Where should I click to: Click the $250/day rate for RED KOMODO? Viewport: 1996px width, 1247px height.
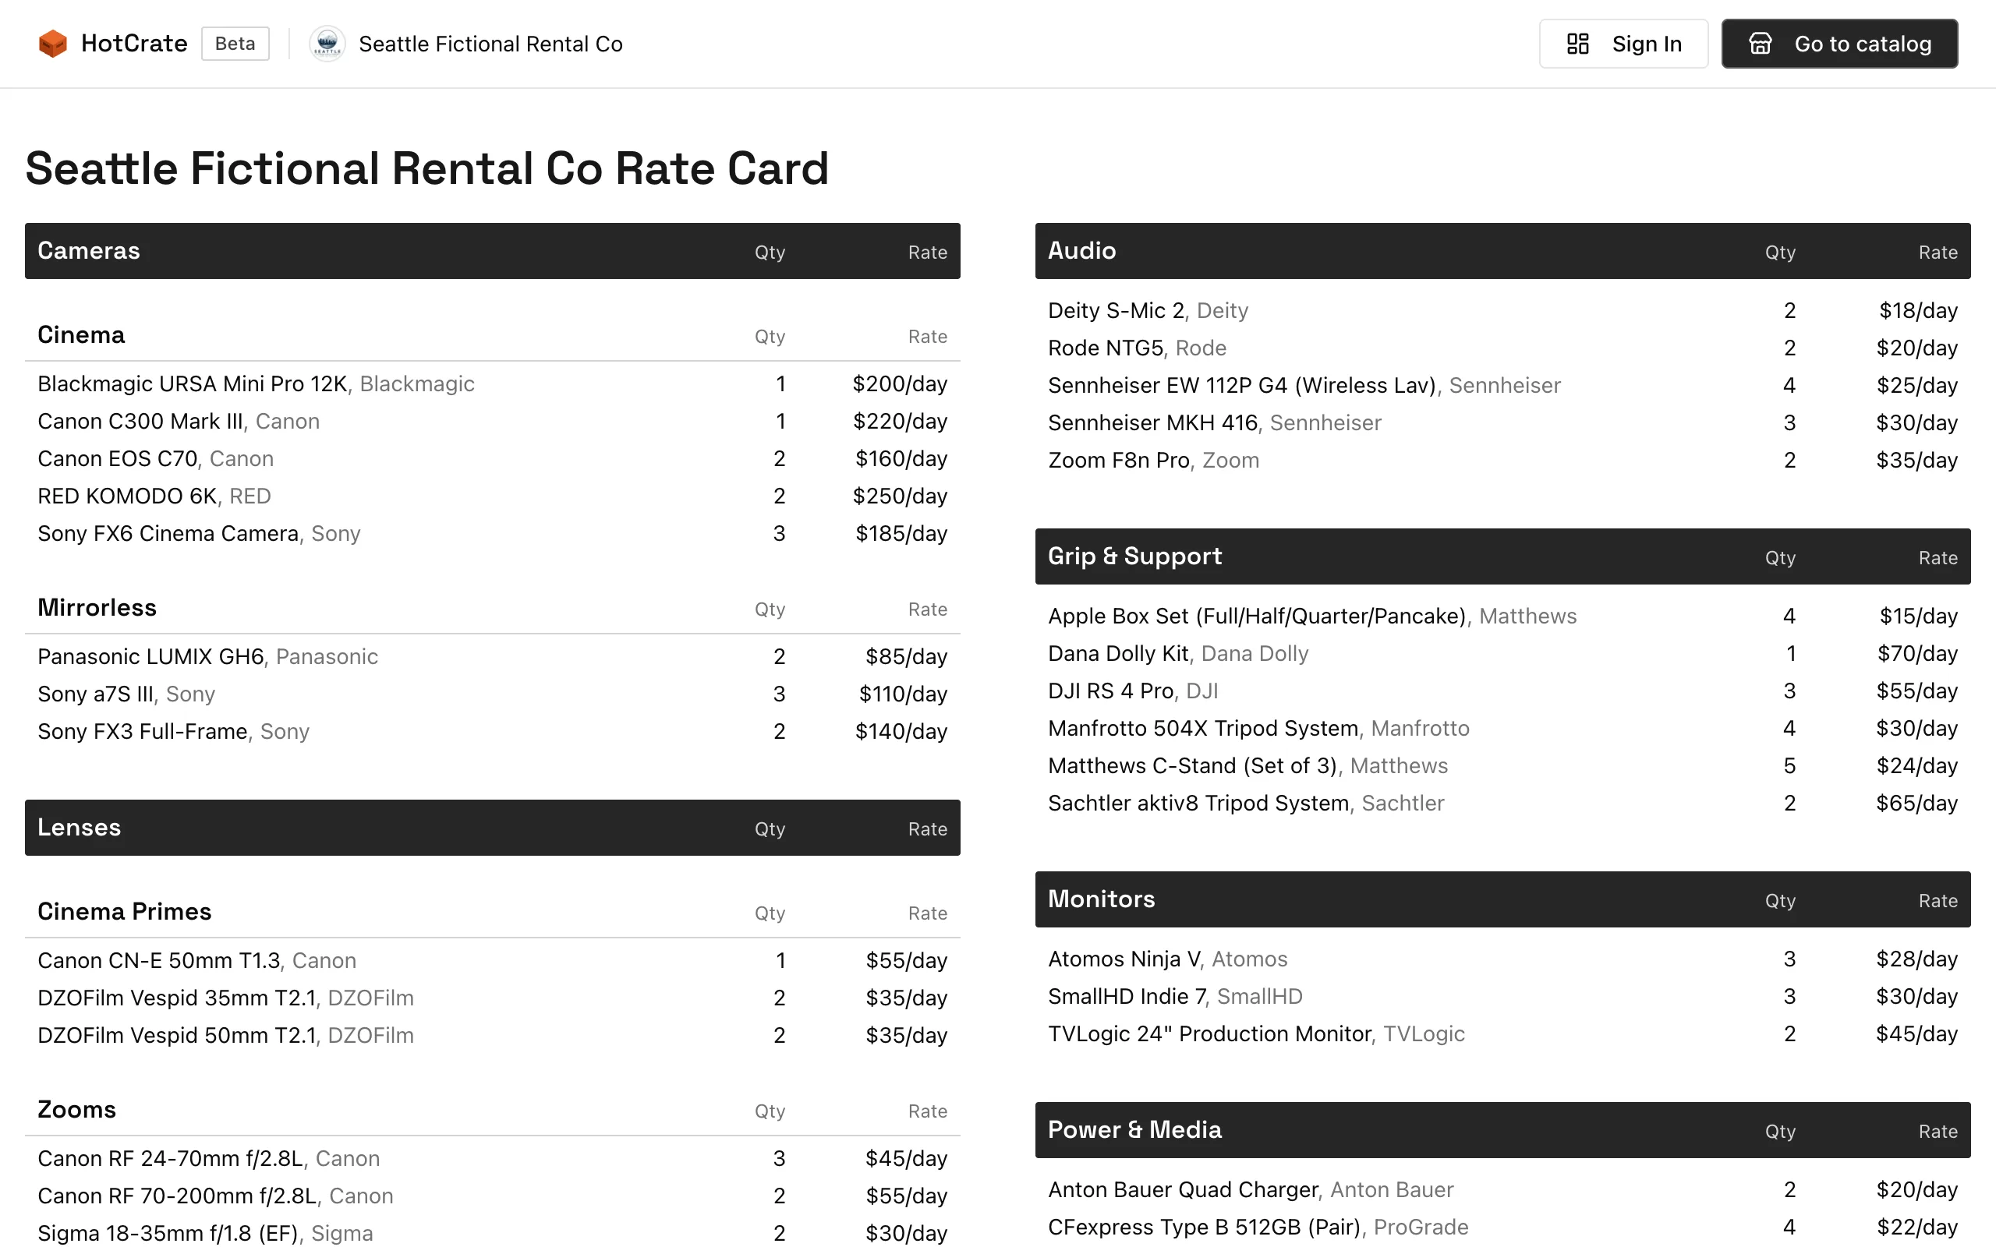(900, 496)
